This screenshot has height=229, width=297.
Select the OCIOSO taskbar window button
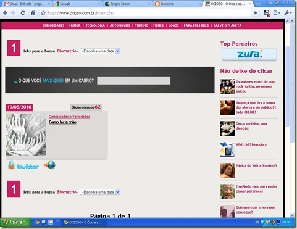(x=83, y=222)
